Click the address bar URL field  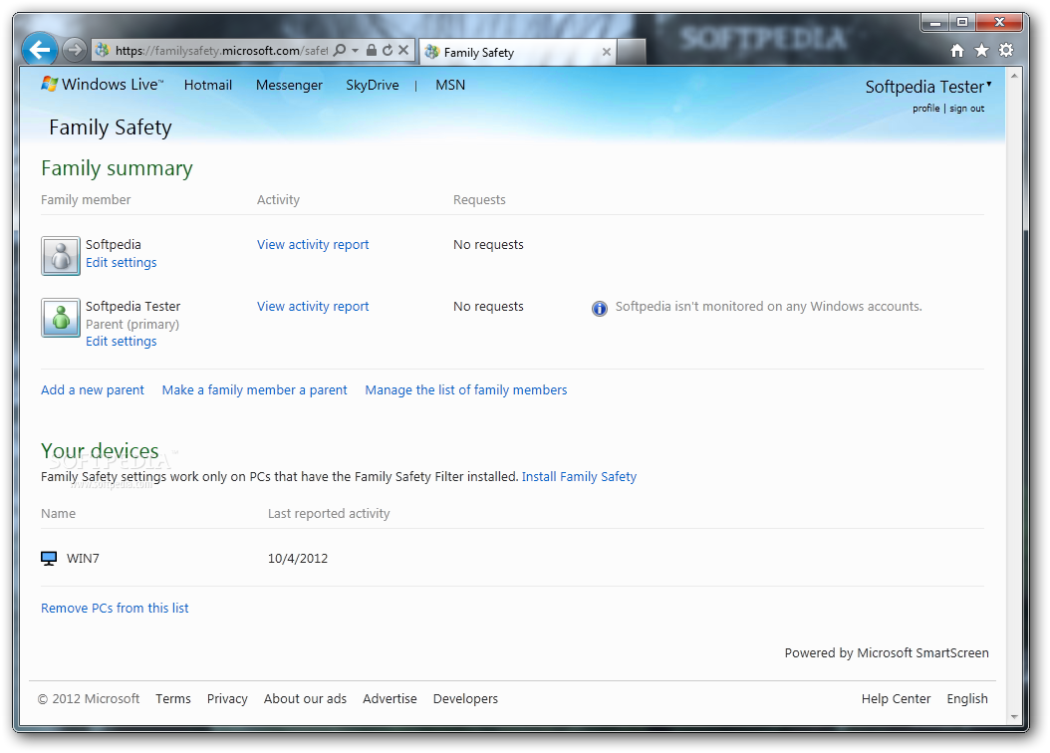pyautogui.click(x=221, y=50)
